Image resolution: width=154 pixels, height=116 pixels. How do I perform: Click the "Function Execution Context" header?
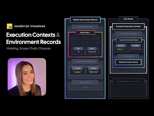point(128,26)
